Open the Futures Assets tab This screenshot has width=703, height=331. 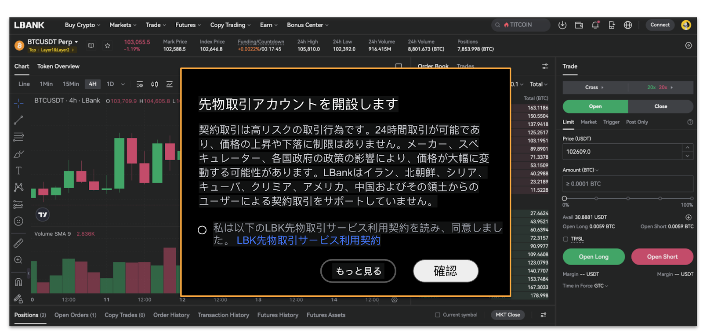pos(326,315)
